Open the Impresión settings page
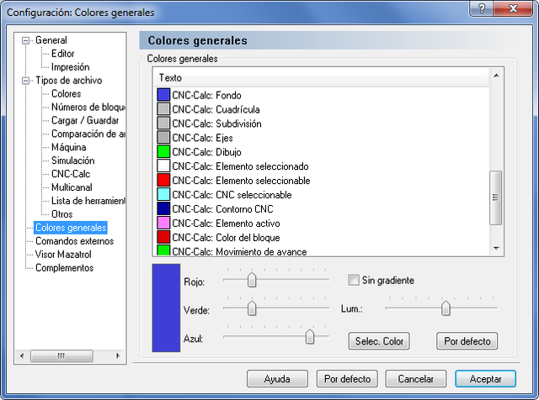The image size is (539, 400). (70, 67)
